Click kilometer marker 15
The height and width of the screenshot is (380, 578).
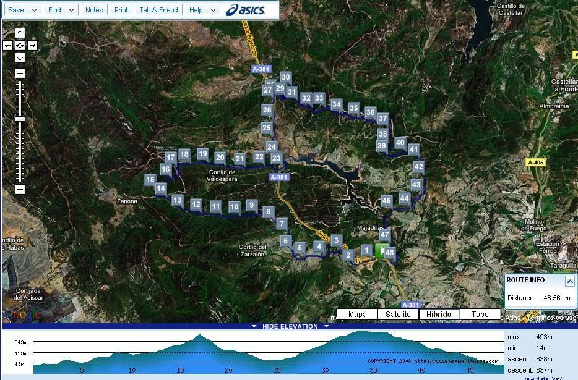pos(150,180)
